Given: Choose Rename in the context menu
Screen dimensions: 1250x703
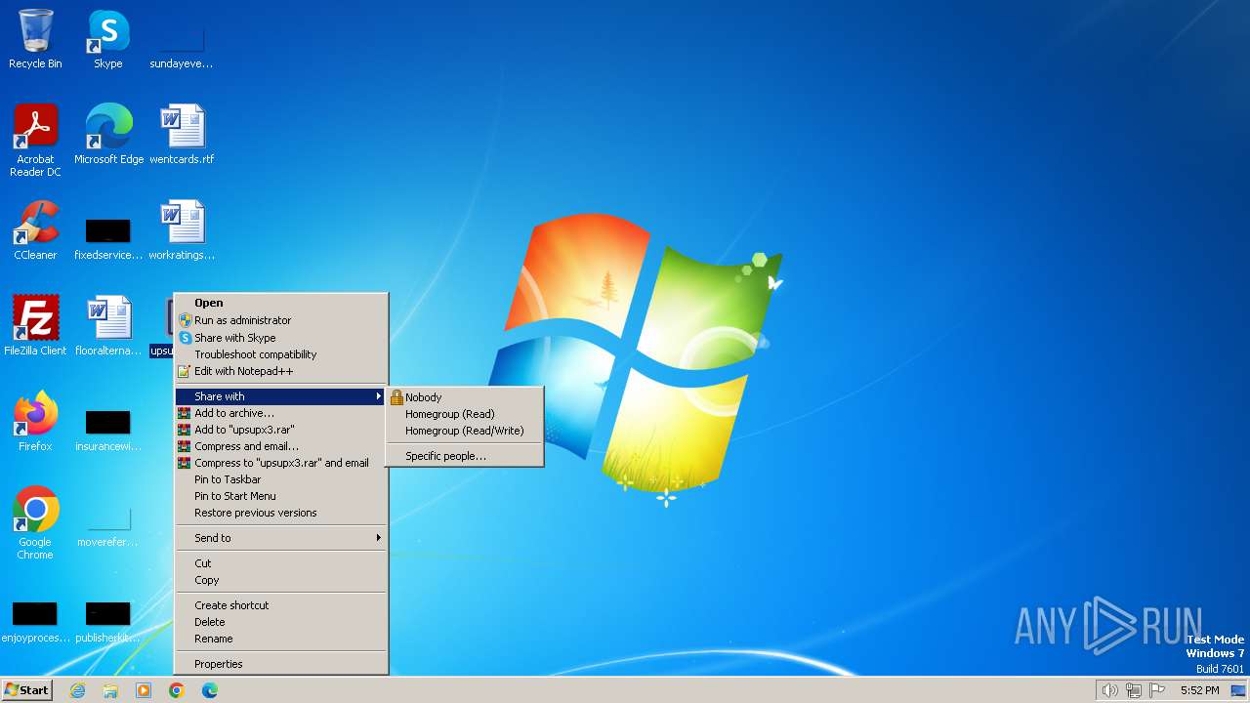Looking at the screenshot, I should tap(281, 639).
